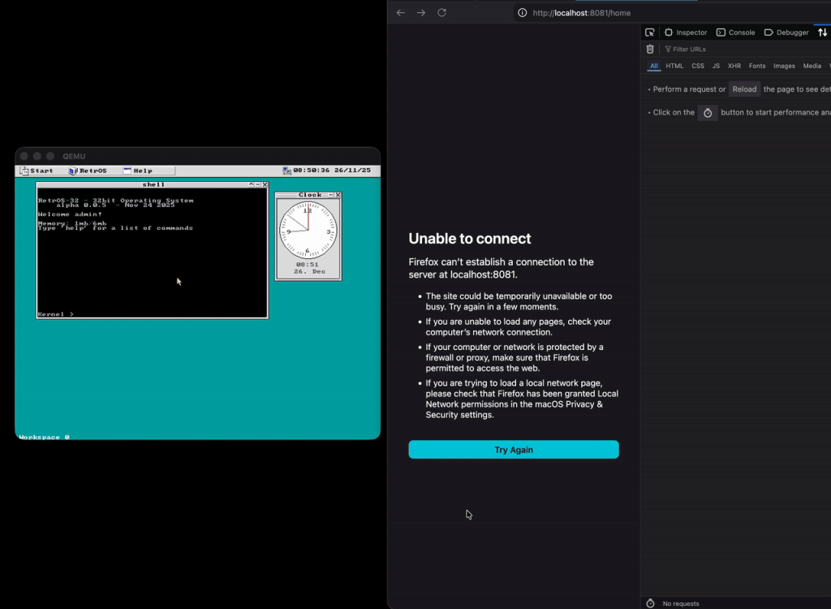Clear network requests using the trash icon
The height and width of the screenshot is (609, 831).
point(650,49)
